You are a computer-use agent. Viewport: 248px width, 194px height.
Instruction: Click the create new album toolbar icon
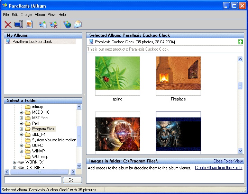43,25
